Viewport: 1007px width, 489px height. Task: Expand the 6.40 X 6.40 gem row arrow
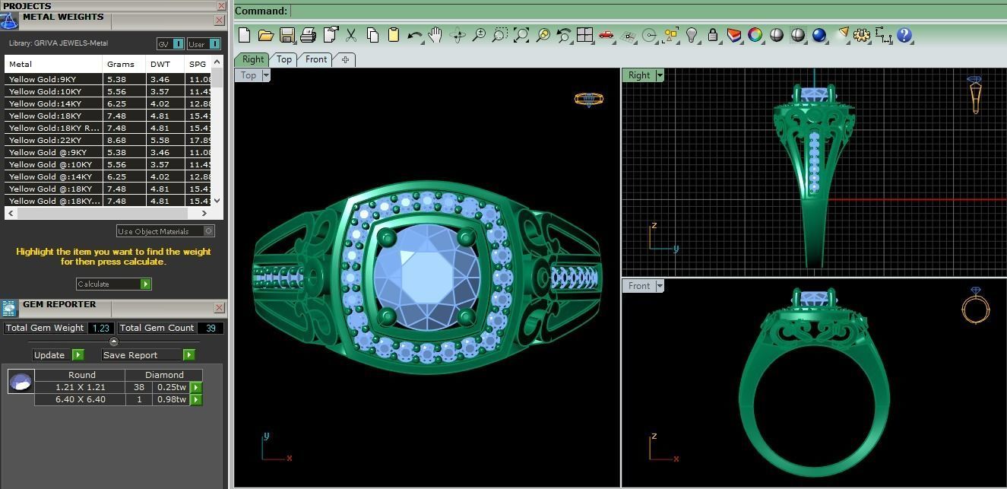click(x=196, y=399)
